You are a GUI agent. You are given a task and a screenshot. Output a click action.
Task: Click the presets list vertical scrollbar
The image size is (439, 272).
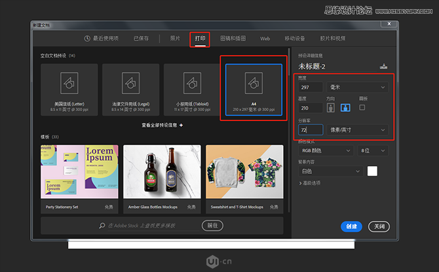point(289,62)
